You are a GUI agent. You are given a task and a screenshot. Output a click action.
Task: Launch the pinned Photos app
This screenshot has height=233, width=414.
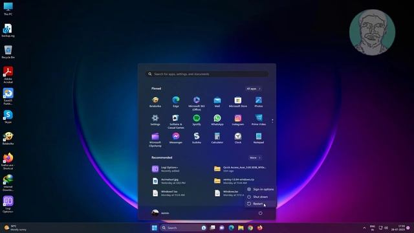point(259,102)
